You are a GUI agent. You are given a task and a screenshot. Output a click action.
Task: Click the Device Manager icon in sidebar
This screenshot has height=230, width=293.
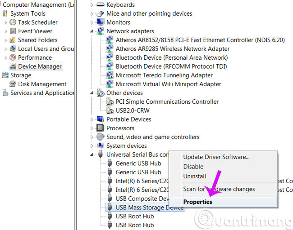click(13, 66)
